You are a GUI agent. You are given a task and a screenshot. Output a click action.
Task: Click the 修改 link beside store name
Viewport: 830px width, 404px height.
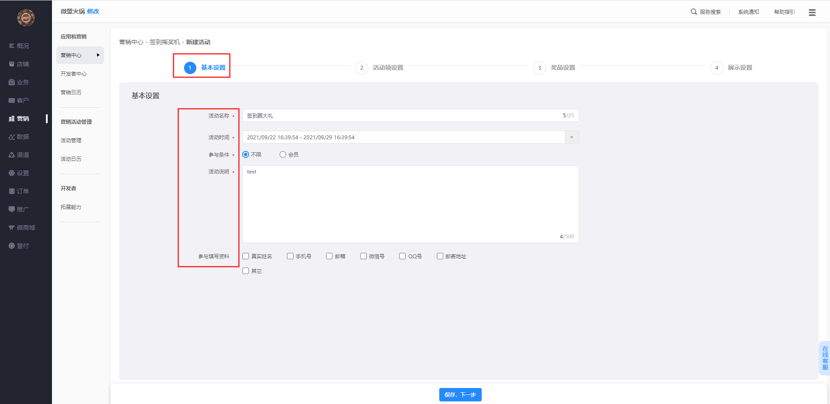pyautogui.click(x=93, y=11)
